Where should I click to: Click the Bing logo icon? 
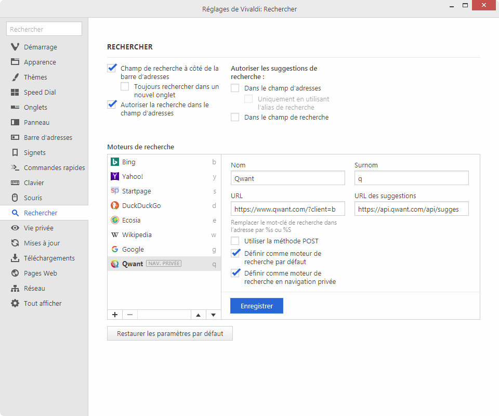click(115, 162)
